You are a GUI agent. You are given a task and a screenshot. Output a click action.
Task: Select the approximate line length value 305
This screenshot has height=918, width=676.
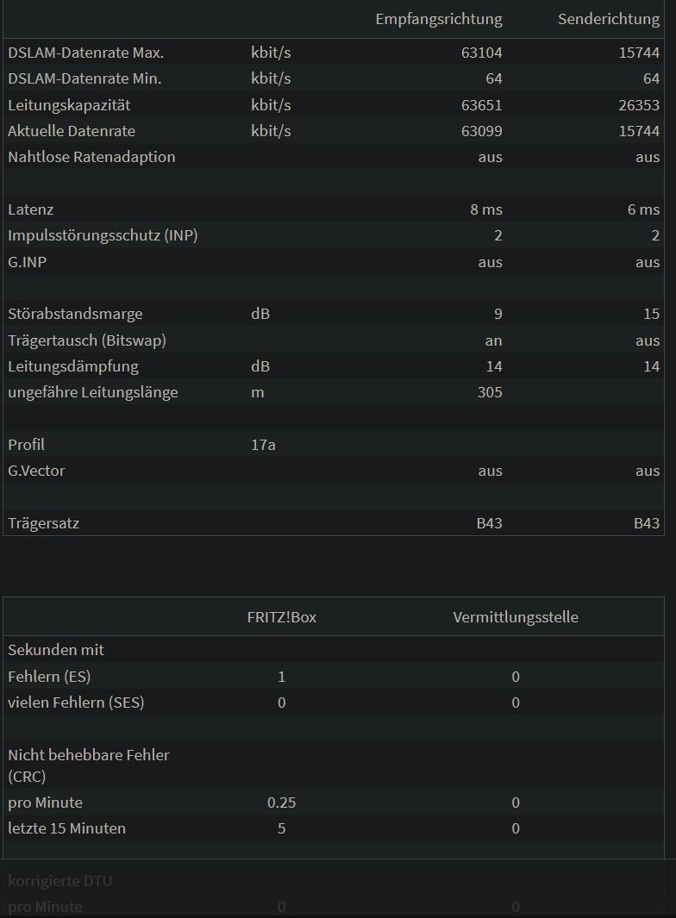(x=489, y=392)
